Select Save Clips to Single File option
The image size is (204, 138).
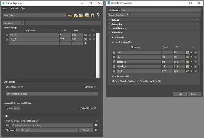pos(138,81)
